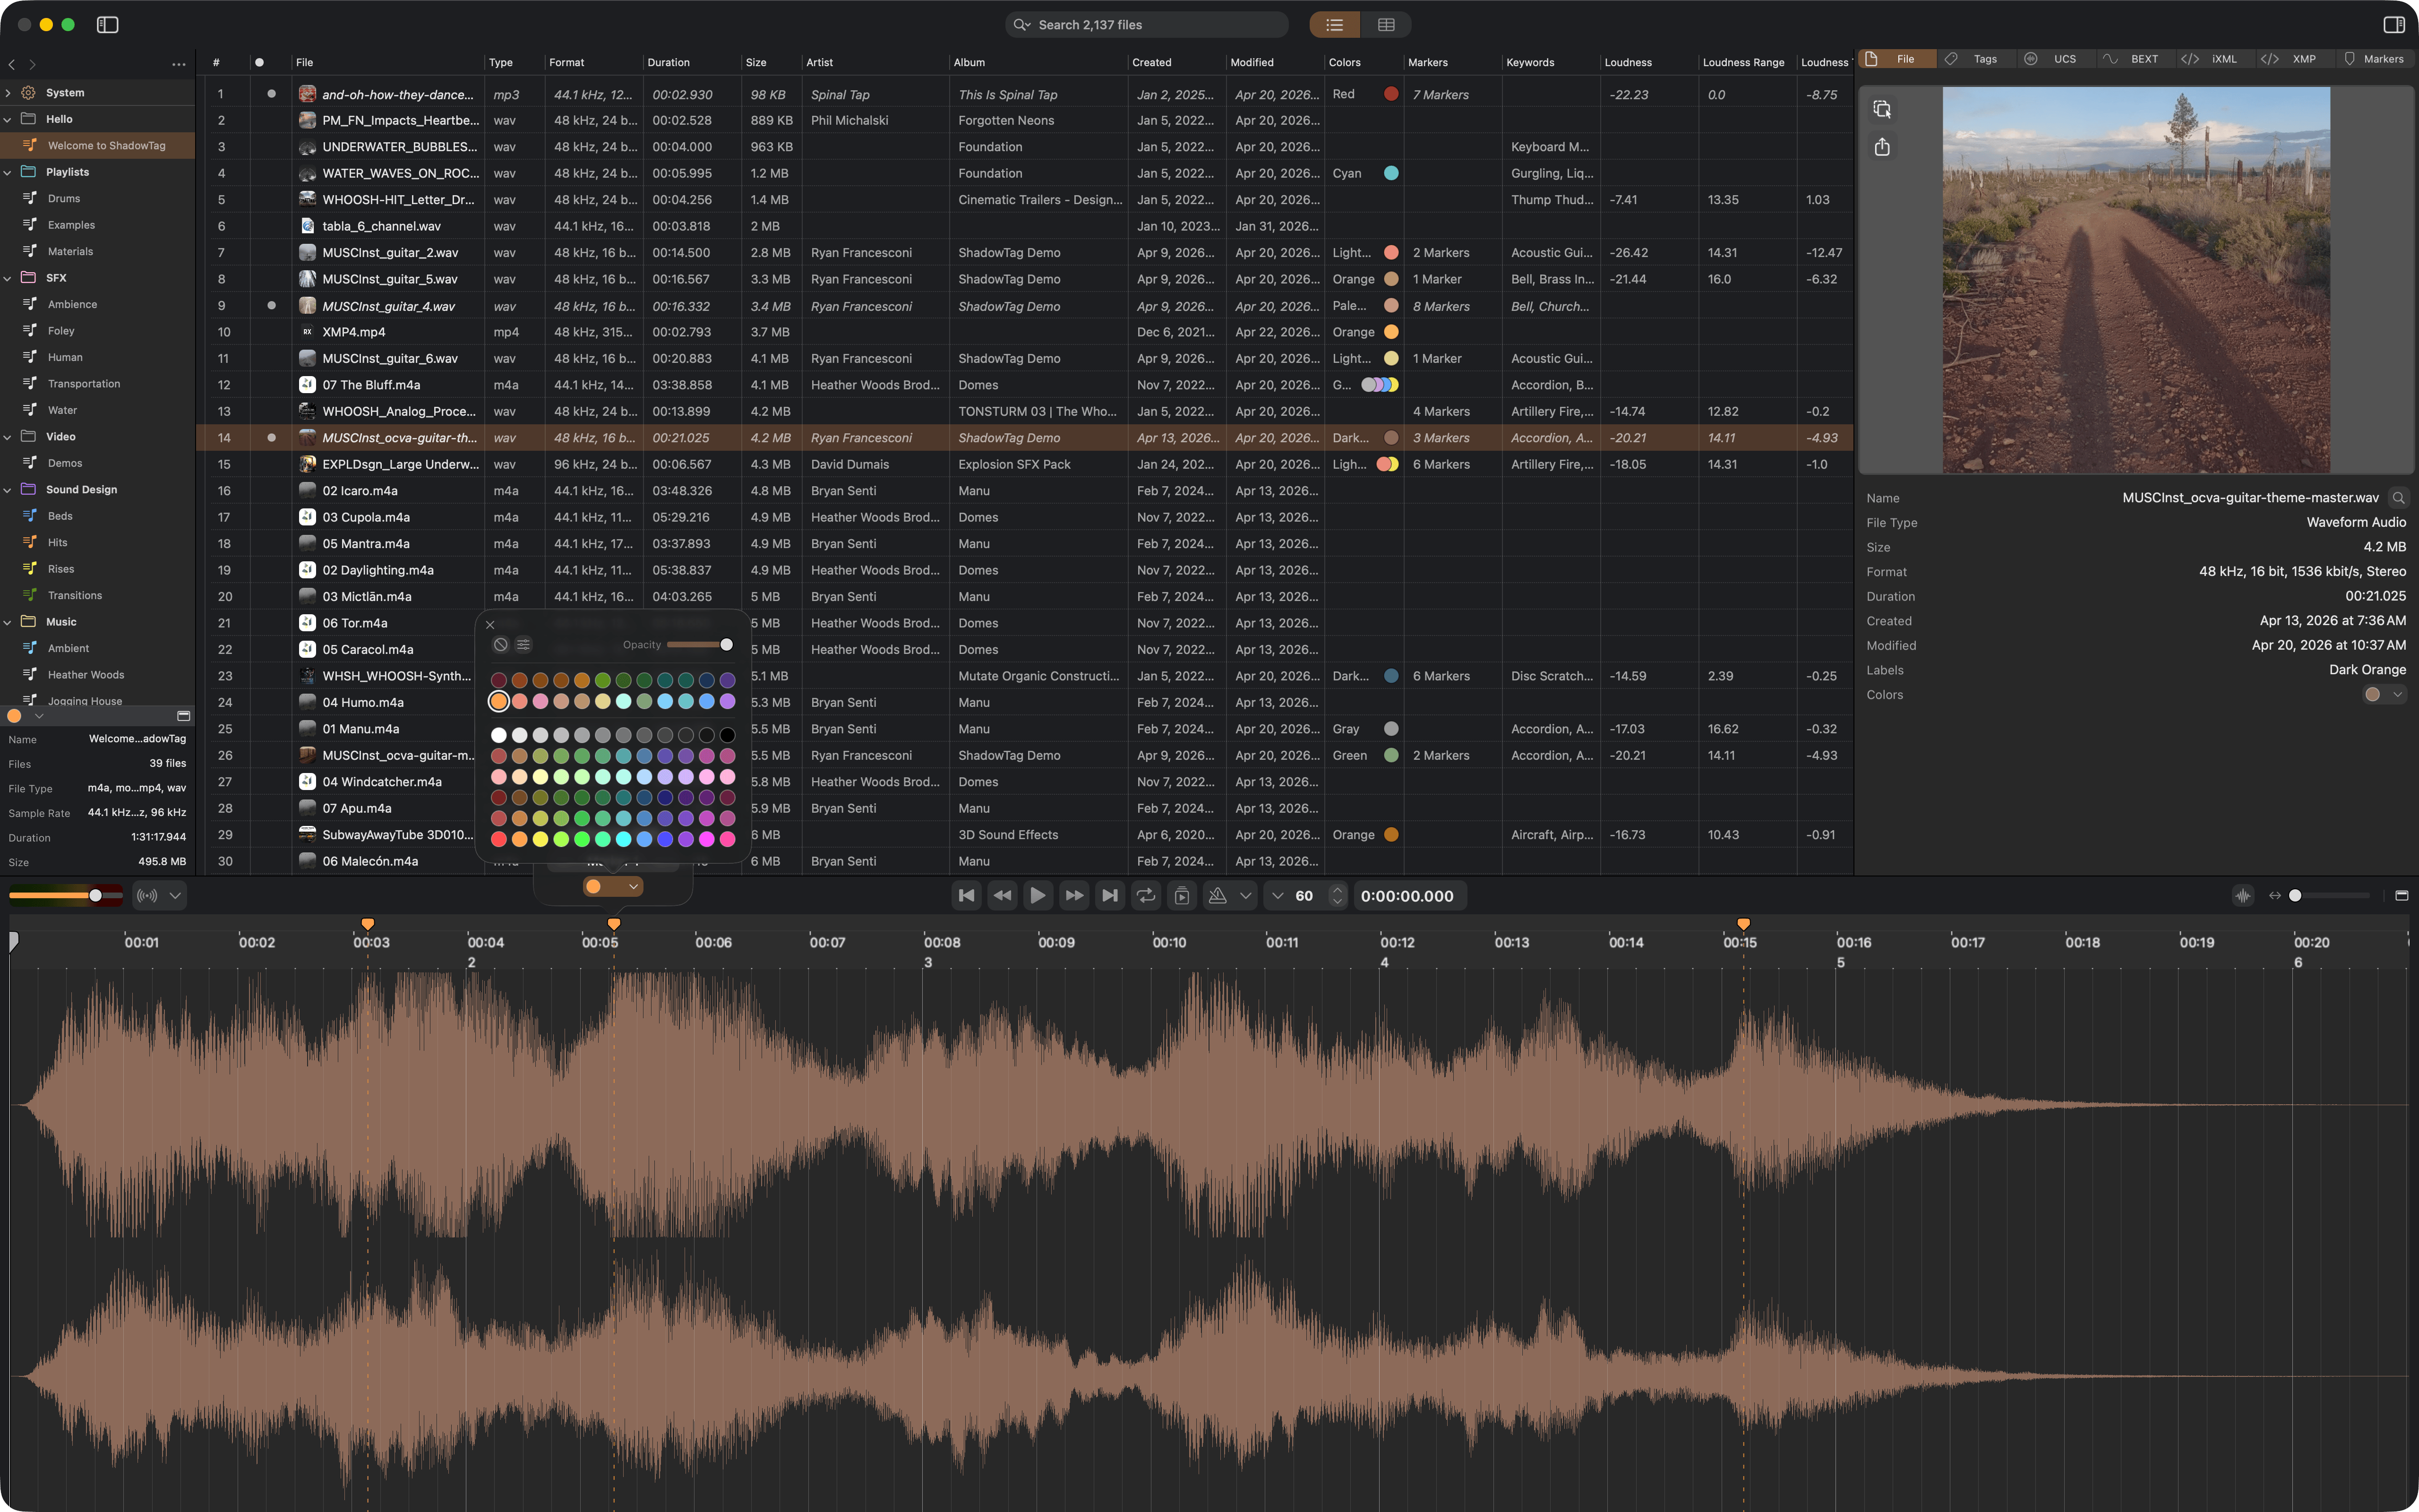Open the metronome options dropdown arrow
2419x1512 pixels.
click(x=1245, y=895)
